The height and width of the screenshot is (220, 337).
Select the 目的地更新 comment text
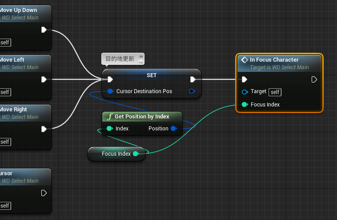coord(120,59)
